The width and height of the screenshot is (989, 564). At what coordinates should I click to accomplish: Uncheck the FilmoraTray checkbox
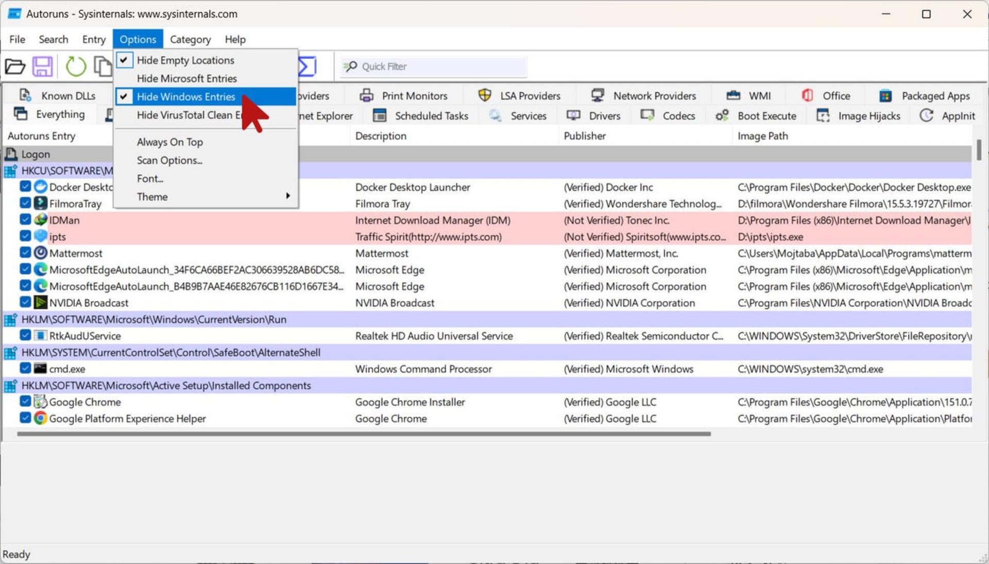click(25, 203)
